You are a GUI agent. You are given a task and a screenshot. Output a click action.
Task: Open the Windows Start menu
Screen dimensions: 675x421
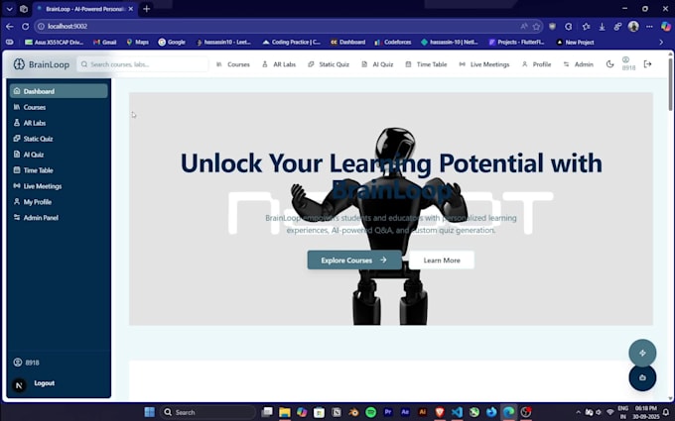point(149,412)
